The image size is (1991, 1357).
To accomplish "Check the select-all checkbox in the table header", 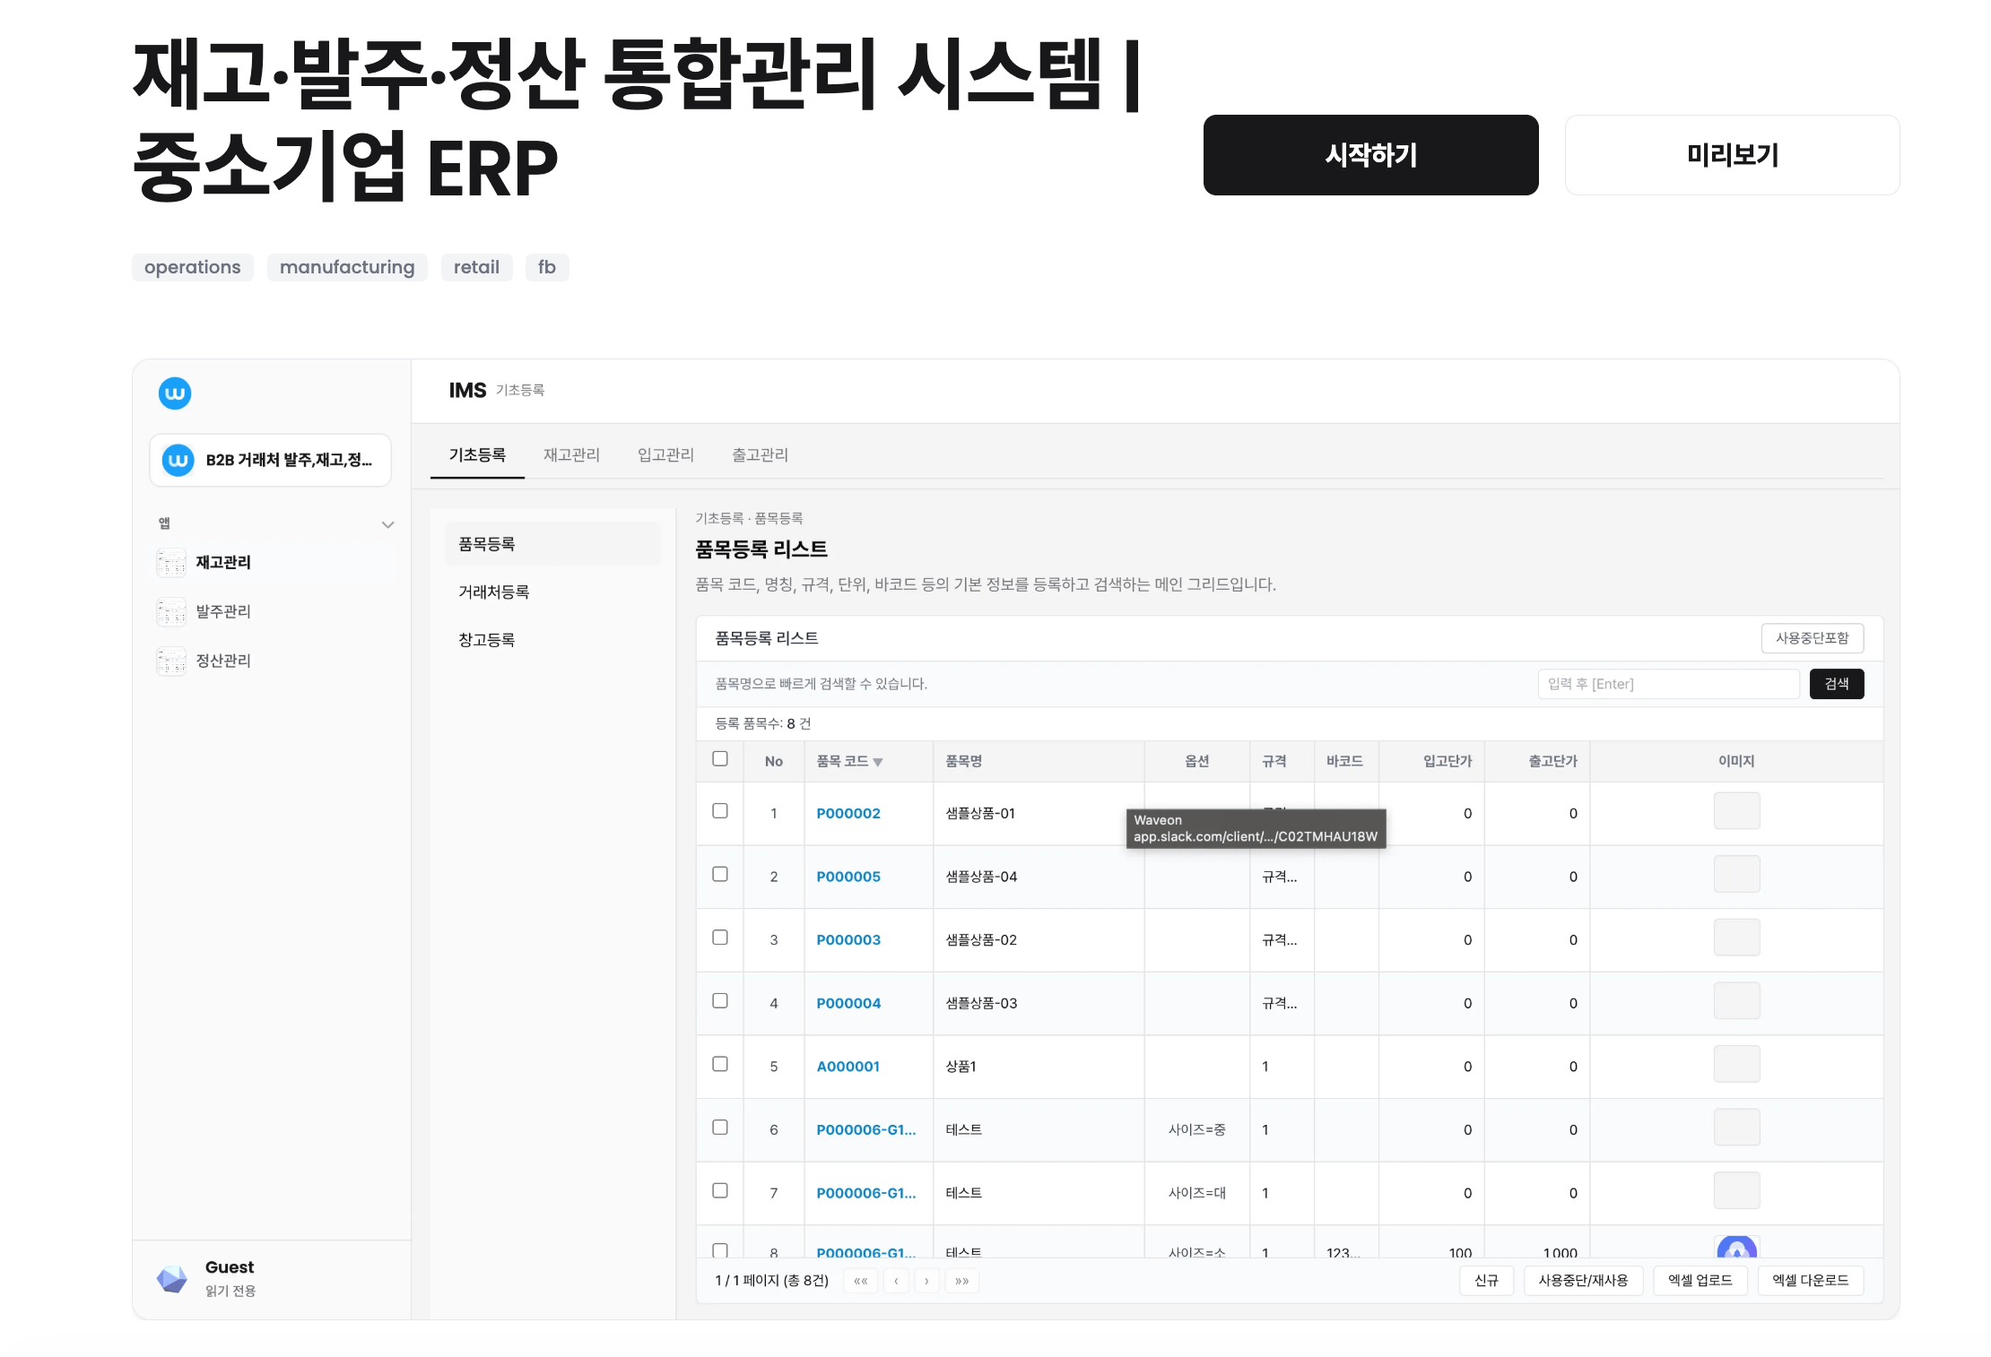I will (720, 758).
